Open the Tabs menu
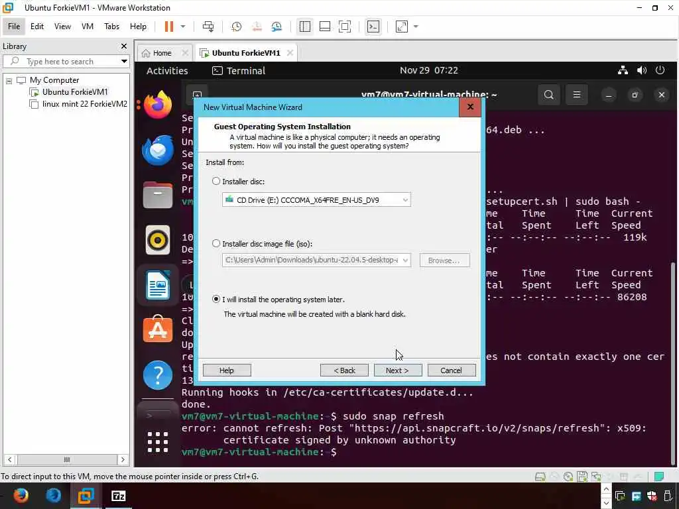 point(111,27)
